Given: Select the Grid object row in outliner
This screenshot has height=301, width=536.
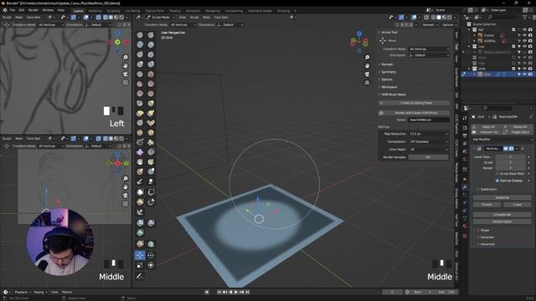Looking at the screenshot, I should [x=497, y=74].
